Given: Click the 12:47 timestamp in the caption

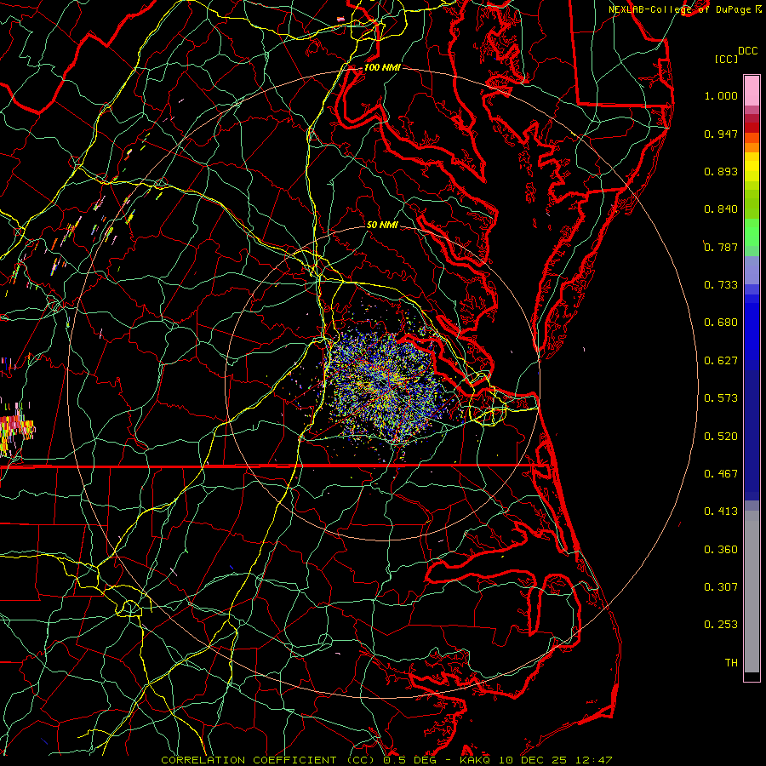Looking at the screenshot, I should click(x=594, y=760).
